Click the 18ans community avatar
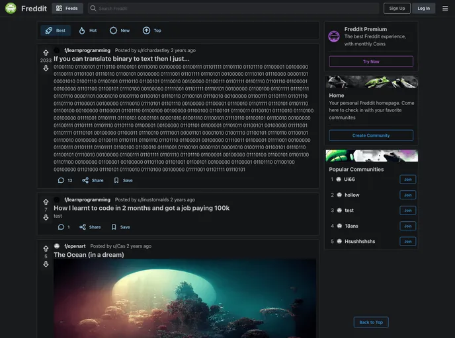 339,226
